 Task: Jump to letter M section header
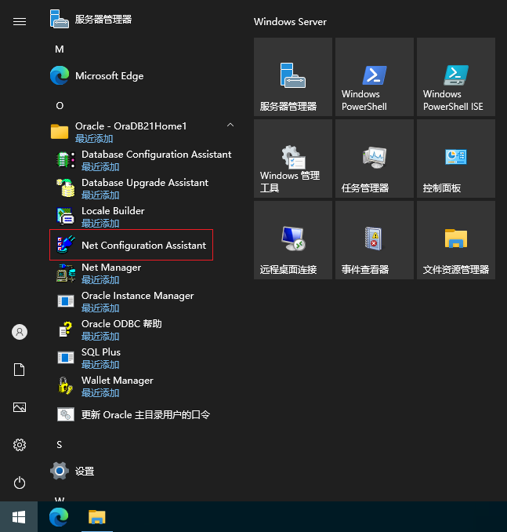(x=60, y=49)
